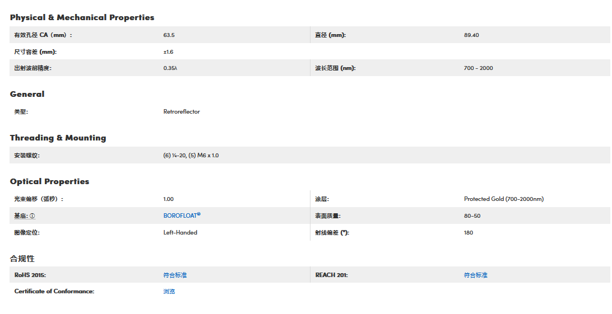Click the 80-50 surface quality value
This screenshot has width=612, height=314.
click(472, 215)
